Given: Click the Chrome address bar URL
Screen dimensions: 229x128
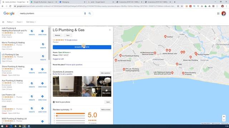Looking at the screenshot, I should [96, 6].
